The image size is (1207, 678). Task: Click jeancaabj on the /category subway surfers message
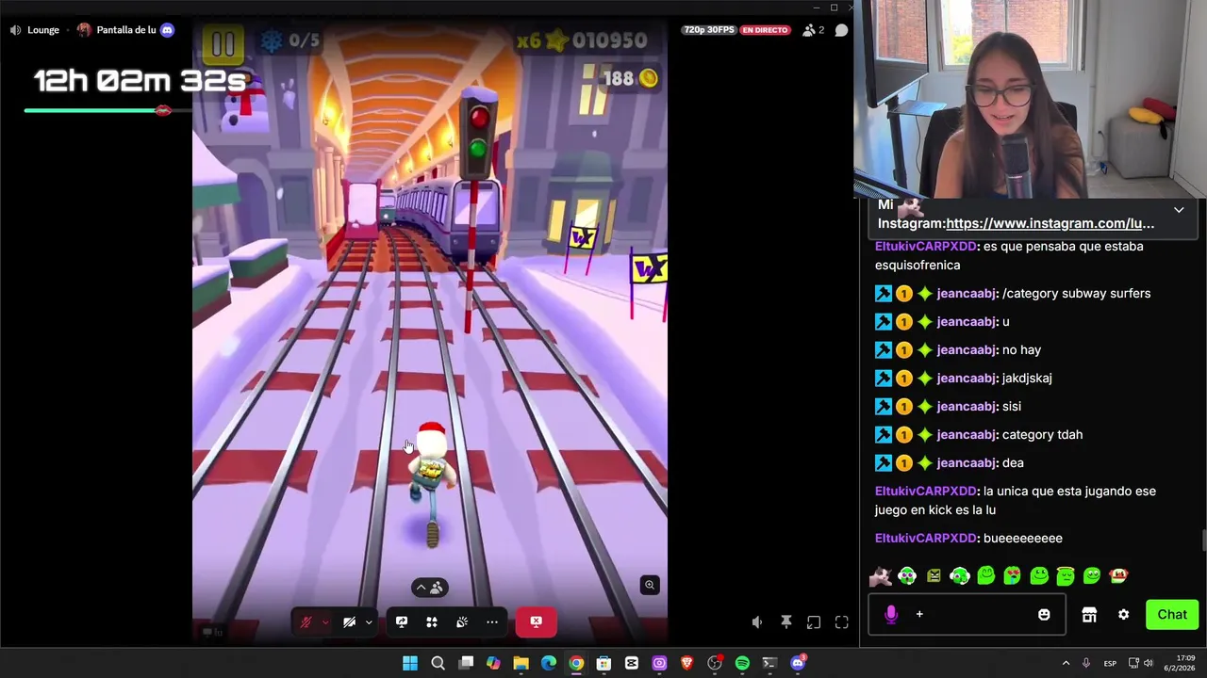tap(967, 293)
